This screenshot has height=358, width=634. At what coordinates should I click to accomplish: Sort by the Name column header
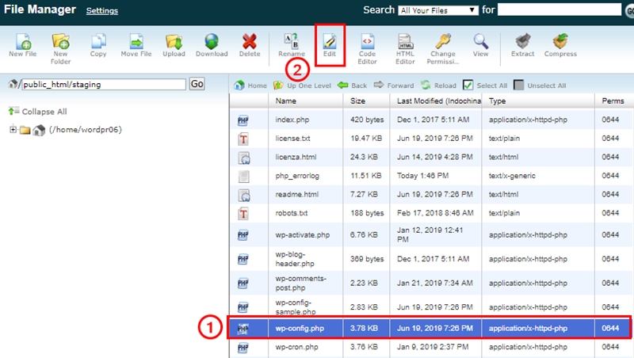pos(286,101)
